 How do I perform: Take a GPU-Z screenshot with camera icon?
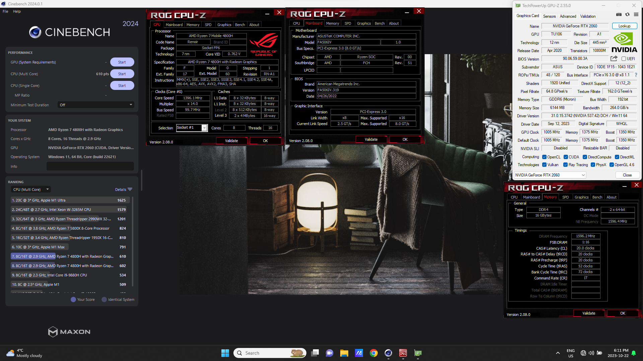point(619,15)
